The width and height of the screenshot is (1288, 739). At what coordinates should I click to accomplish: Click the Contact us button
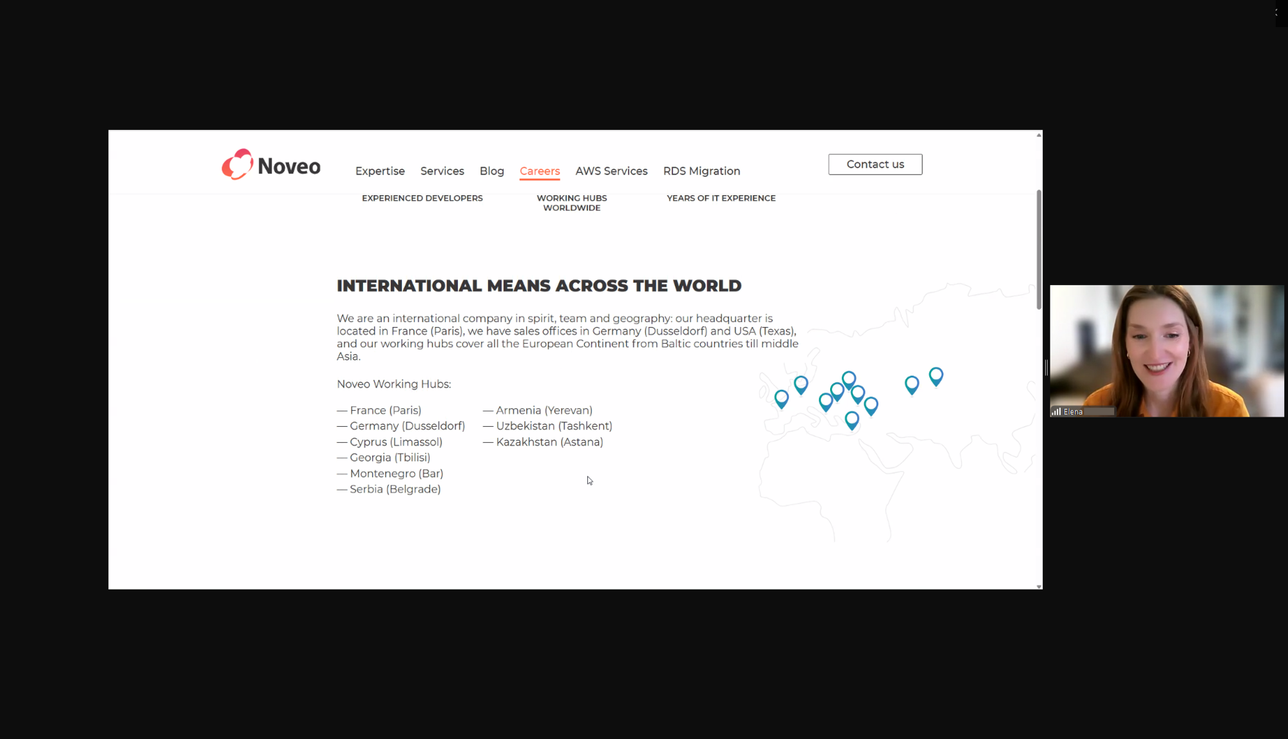[875, 164]
